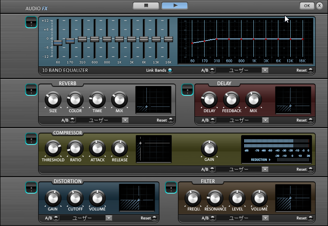Expand the Reverb preset dropdown
The height and width of the screenshot is (226, 328).
(125, 120)
